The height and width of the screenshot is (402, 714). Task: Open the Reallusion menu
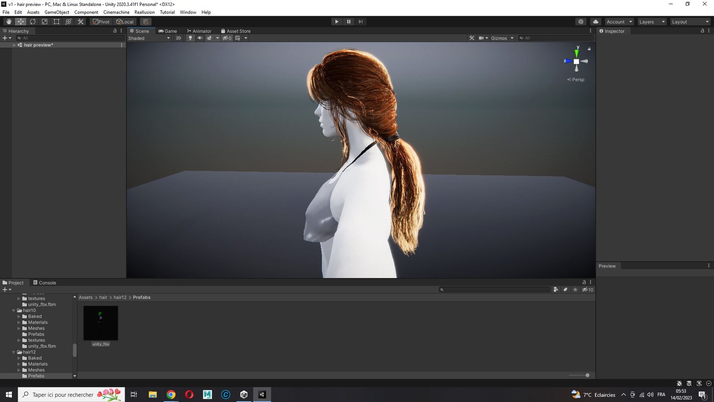pos(144,12)
